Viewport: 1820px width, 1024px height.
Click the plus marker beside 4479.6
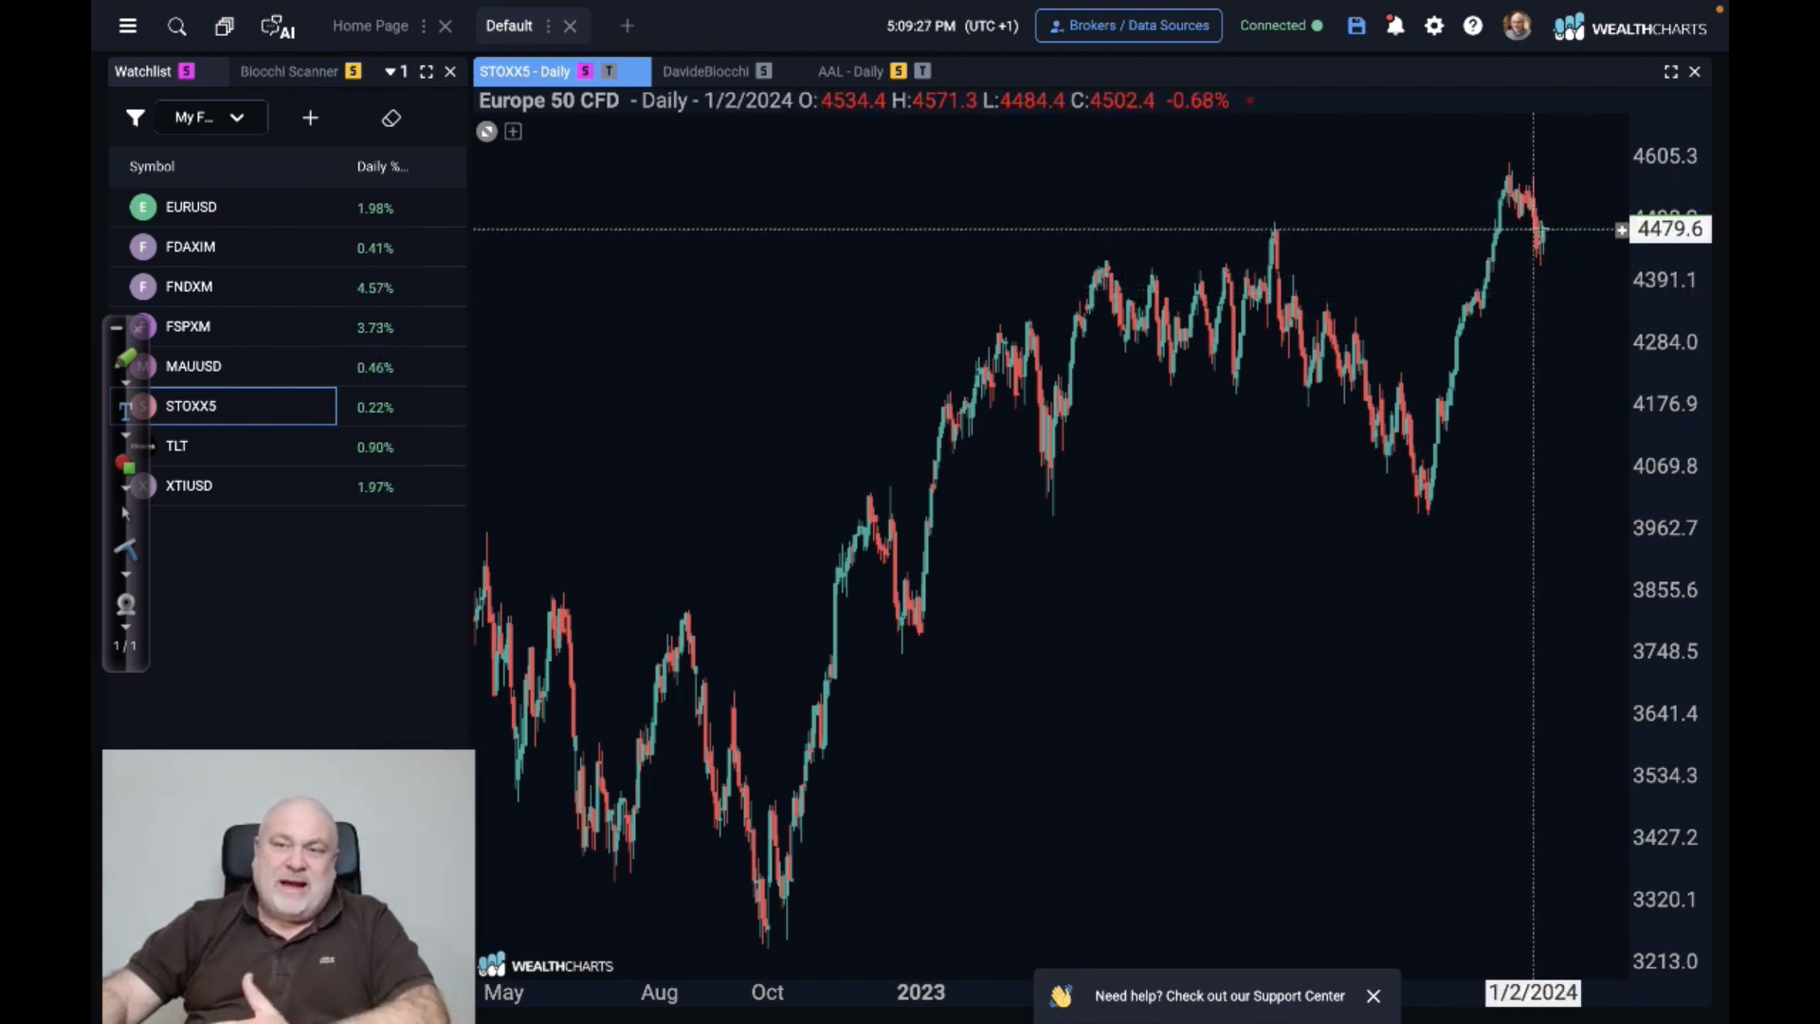(1621, 229)
